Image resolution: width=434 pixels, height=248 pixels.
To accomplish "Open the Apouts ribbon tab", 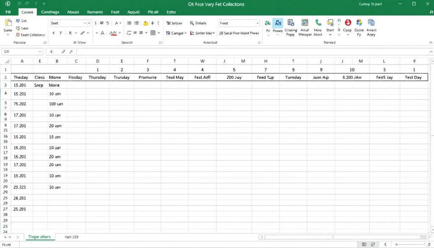I will click(x=134, y=12).
